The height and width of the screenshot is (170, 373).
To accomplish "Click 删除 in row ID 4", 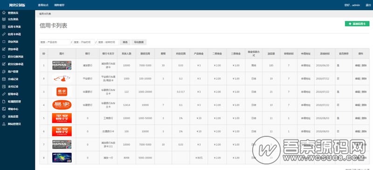I will (x=364, y=105).
